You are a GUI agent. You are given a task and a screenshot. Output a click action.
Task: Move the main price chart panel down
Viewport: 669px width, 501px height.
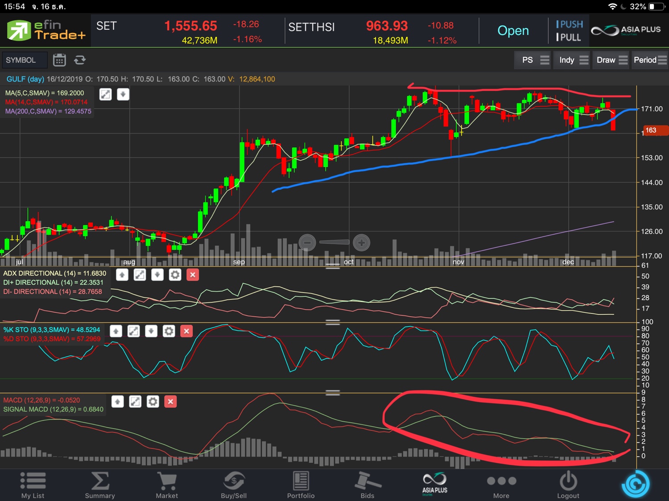click(123, 94)
